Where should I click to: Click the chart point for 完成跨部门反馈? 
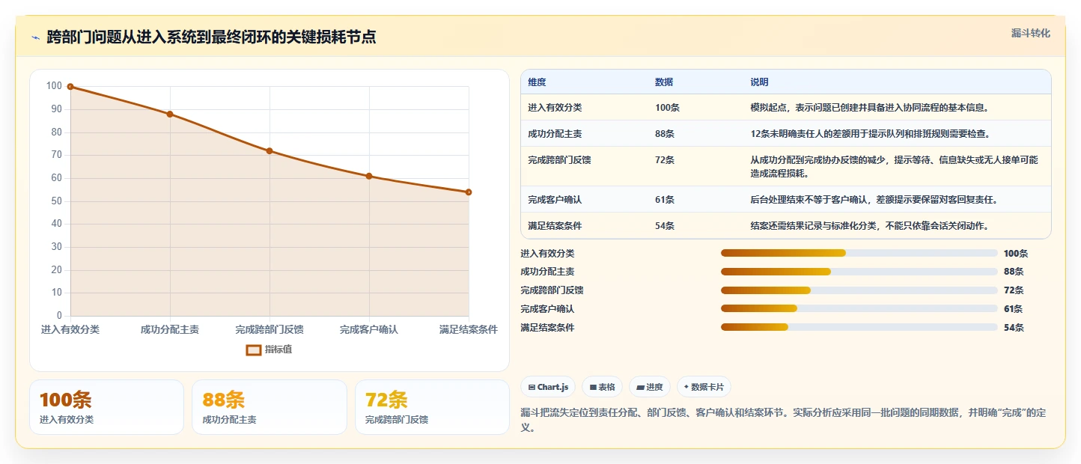(270, 151)
